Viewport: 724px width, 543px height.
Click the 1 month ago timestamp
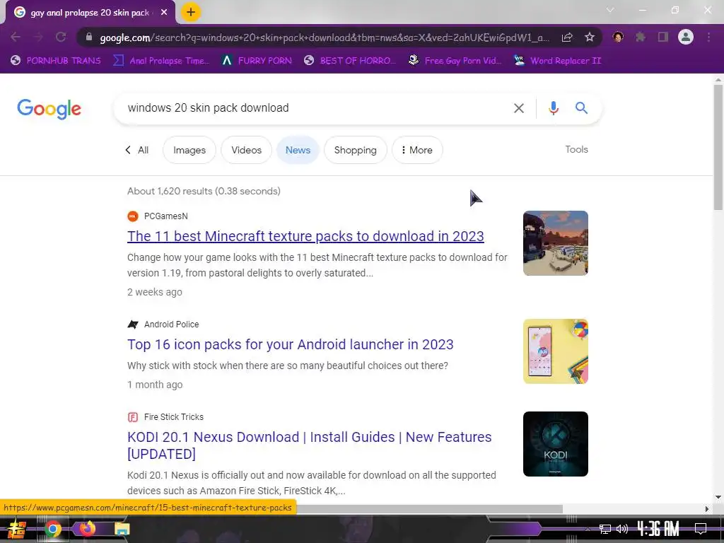pos(155,385)
